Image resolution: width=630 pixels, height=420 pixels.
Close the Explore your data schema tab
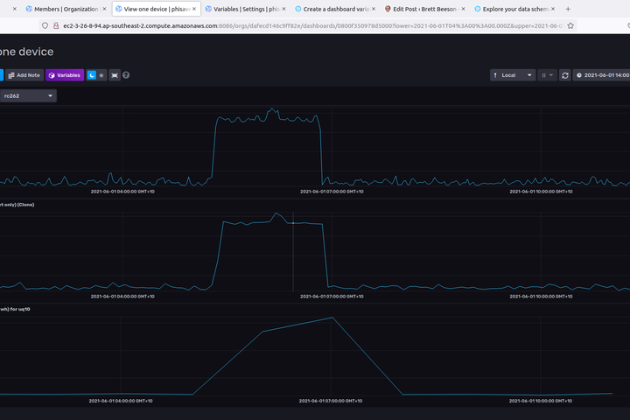click(553, 9)
